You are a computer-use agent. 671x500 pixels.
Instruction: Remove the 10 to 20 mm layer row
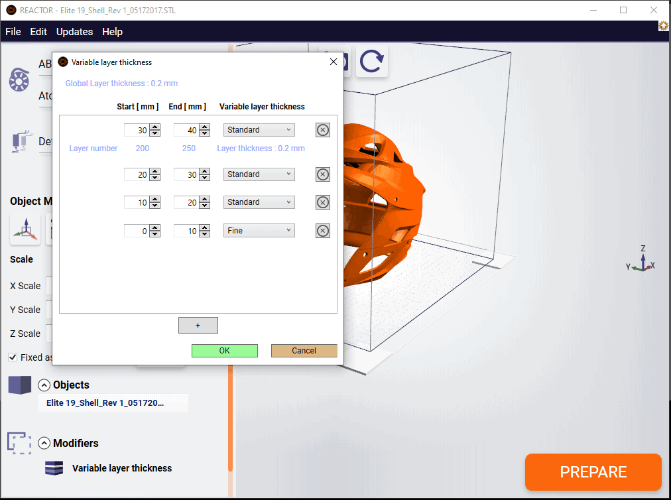coord(323,202)
